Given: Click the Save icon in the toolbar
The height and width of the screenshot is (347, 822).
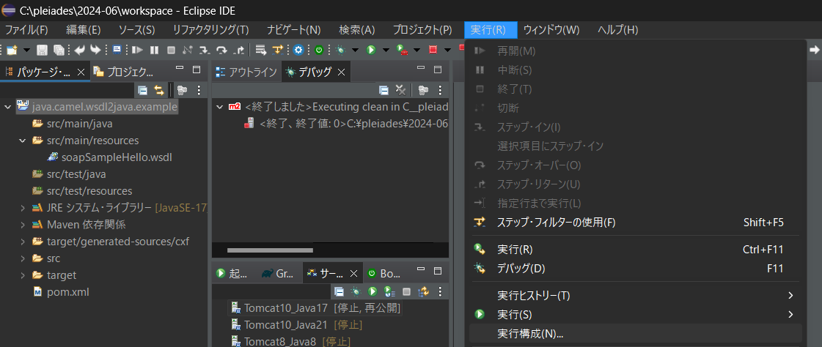Looking at the screenshot, I should pos(42,50).
